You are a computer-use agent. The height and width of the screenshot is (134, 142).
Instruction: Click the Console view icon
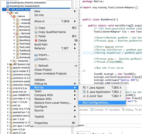pyautogui.click(x=92, y=110)
